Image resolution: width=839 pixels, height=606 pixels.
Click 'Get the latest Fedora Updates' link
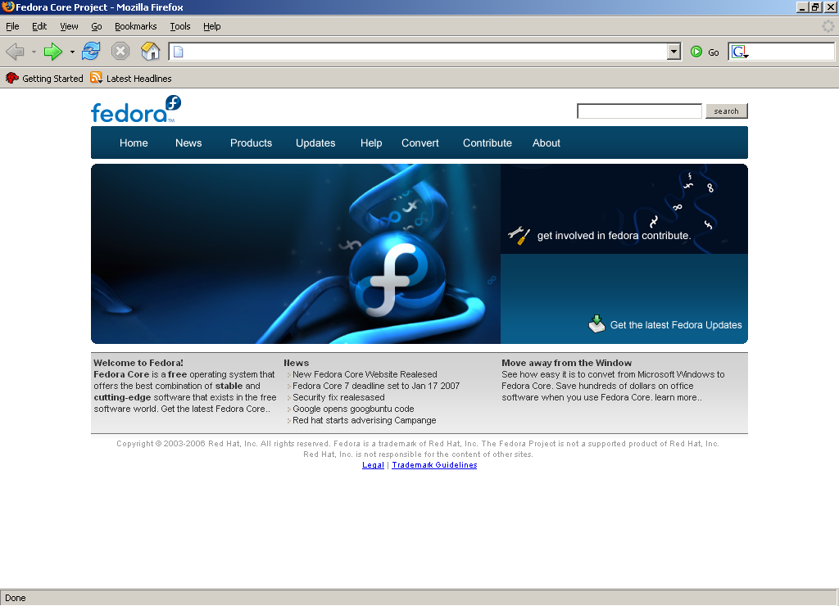click(x=676, y=324)
